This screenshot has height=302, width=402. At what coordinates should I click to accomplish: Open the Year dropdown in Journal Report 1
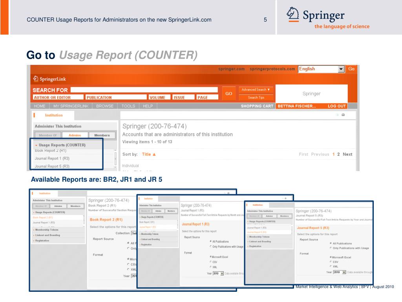pyautogui.click(x=218, y=274)
